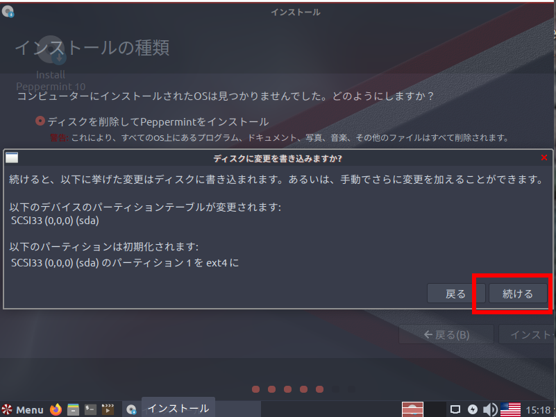Click the 続ける button in the dialog
The height and width of the screenshot is (417, 556).
click(518, 293)
